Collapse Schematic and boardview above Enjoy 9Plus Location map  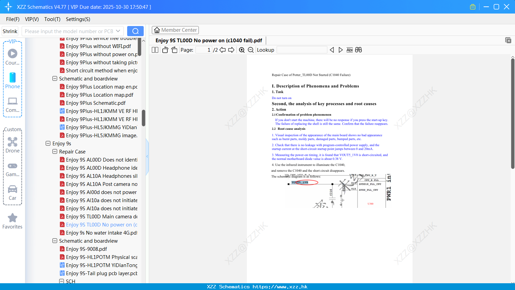coord(55,78)
